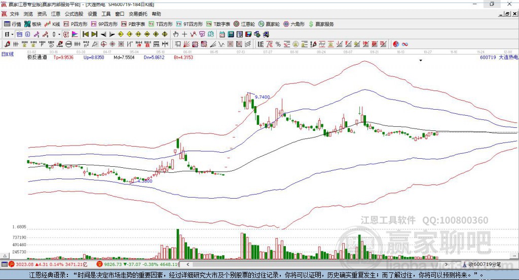This screenshot has width=519, height=280.
Task: Open 收600719分笔 tick data
Action: click(x=482, y=264)
